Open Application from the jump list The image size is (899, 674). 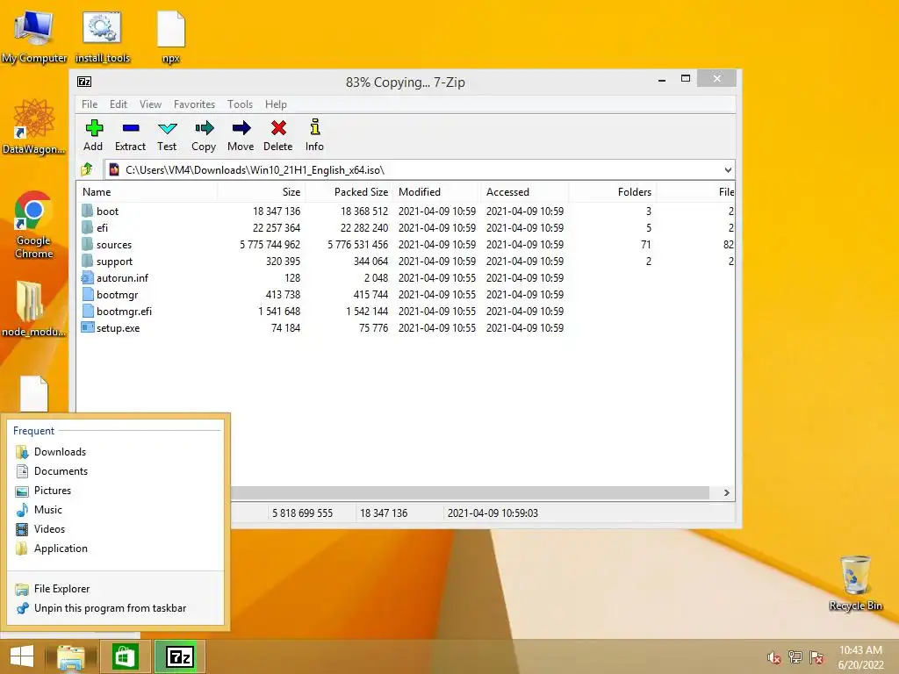pyautogui.click(x=116, y=549)
